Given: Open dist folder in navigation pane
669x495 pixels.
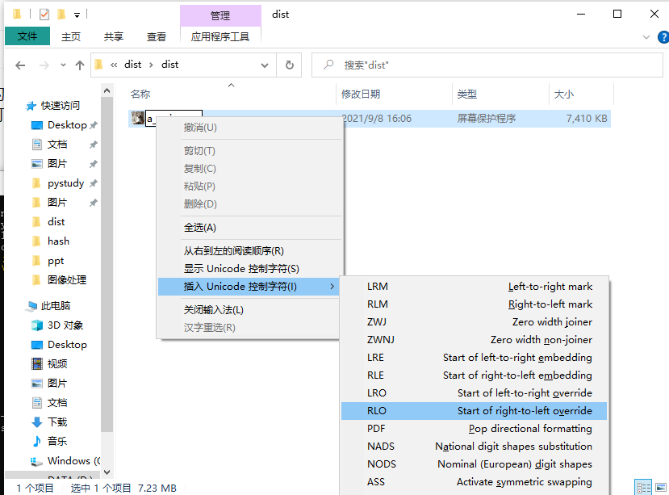Looking at the screenshot, I should point(56,222).
